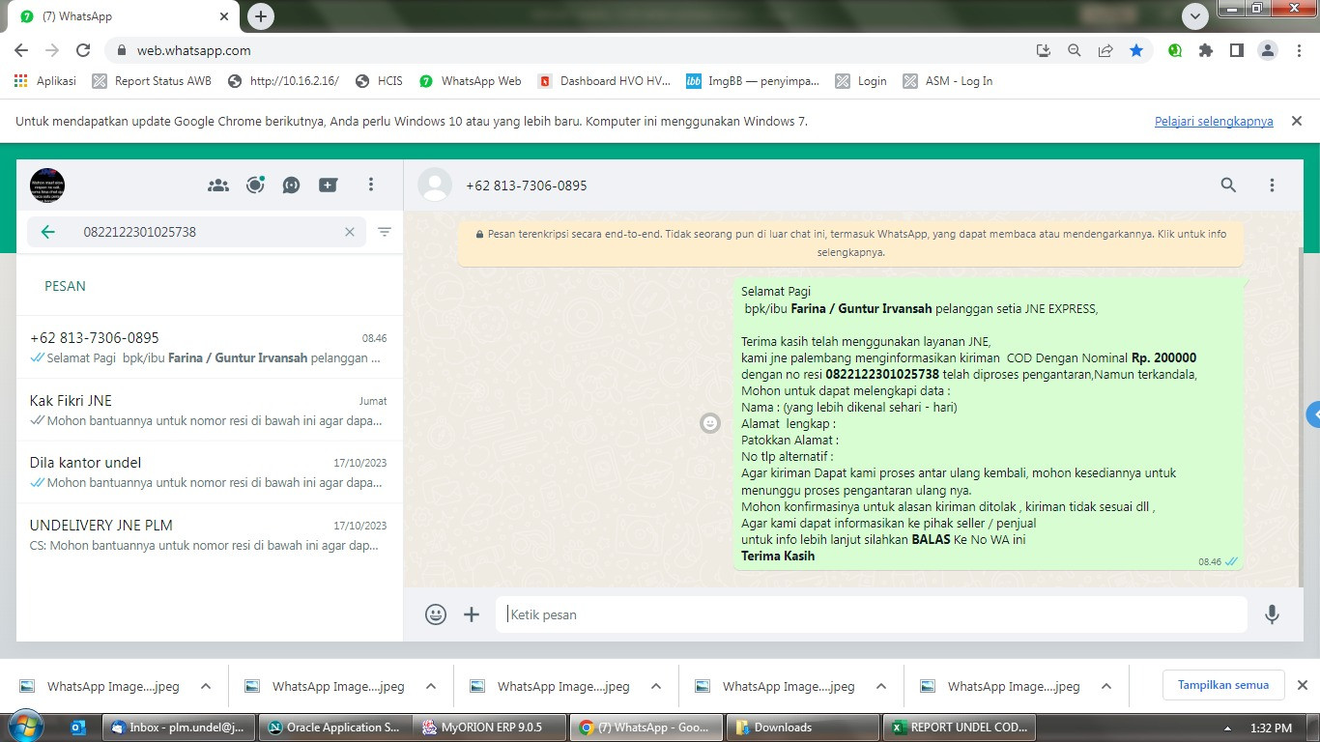This screenshot has width=1320, height=742.
Task: Open the Chrome extensions puzzle icon
Action: click(x=1206, y=50)
